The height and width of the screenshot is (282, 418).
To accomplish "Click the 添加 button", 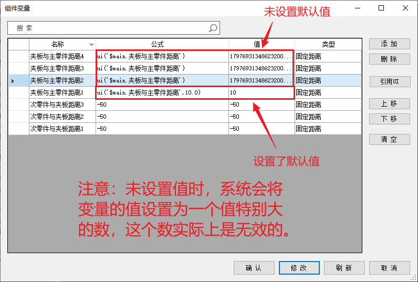I will pyautogui.click(x=389, y=44).
